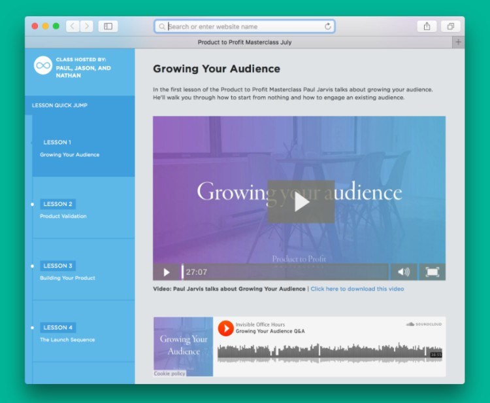The image size is (490, 403).
Task: Open the SoundCloud logo link
Action: pos(424,324)
